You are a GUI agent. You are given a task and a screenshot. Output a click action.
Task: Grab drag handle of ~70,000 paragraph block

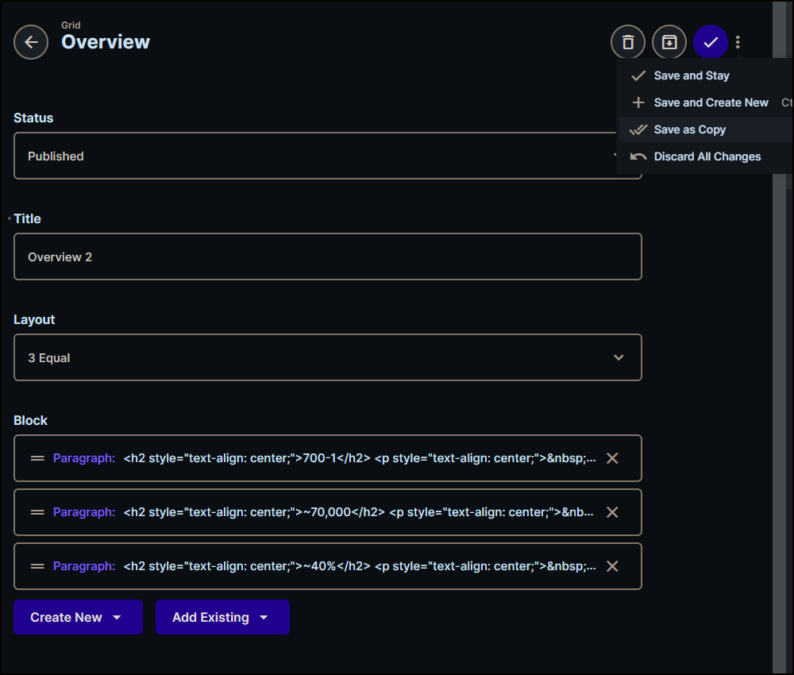[37, 512]
